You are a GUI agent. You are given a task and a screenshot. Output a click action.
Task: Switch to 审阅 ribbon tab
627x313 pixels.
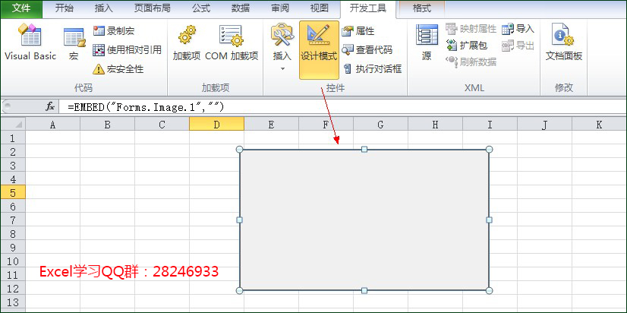coord(280,9)
